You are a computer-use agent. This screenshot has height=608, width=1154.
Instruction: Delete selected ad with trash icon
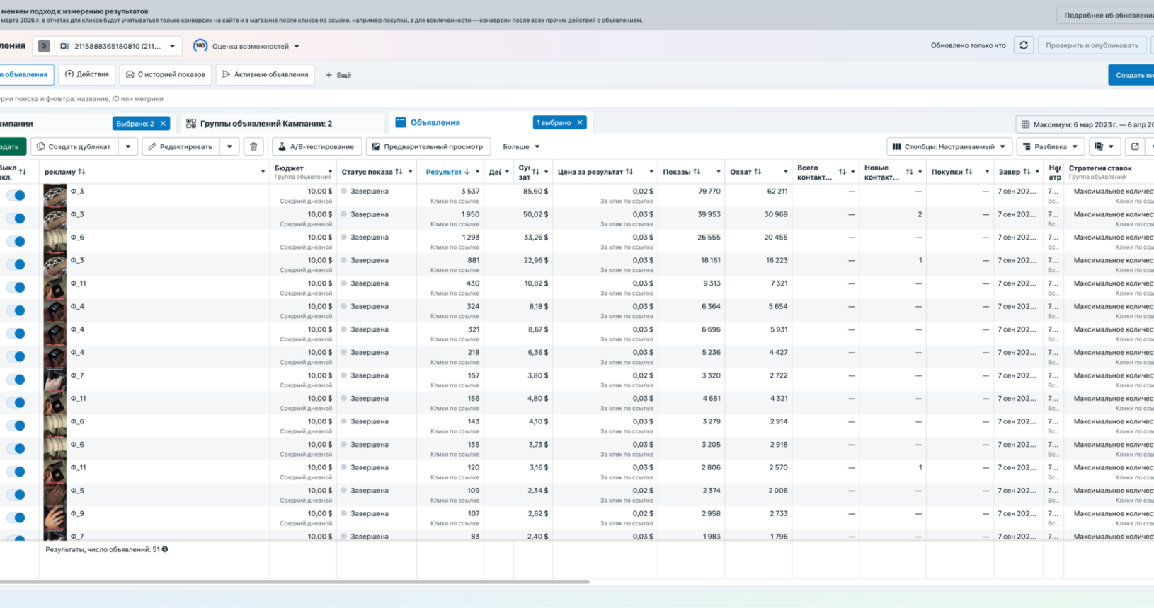[x=253, y=146]
